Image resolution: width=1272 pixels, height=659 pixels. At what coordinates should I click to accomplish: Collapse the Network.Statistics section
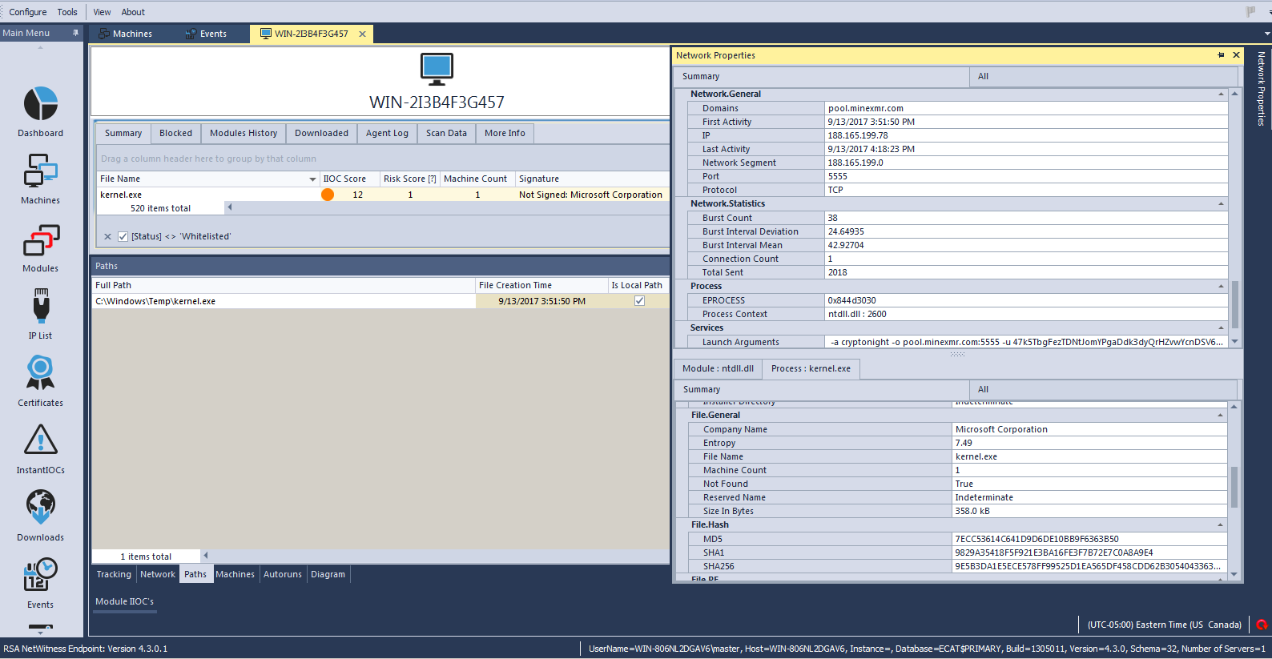tap(1221, 204)
